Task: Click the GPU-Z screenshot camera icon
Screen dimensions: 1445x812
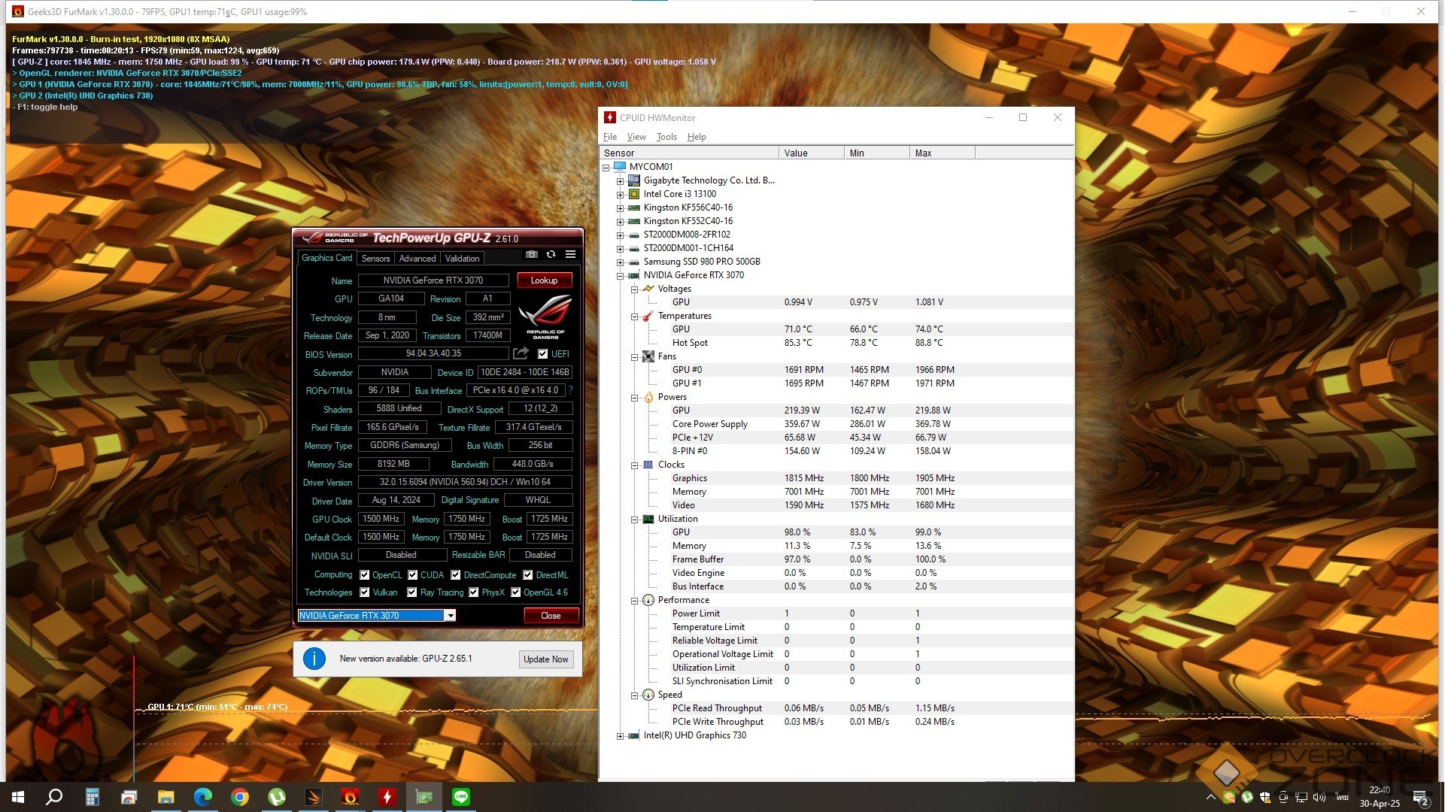Action: click(x=532, y=255)
